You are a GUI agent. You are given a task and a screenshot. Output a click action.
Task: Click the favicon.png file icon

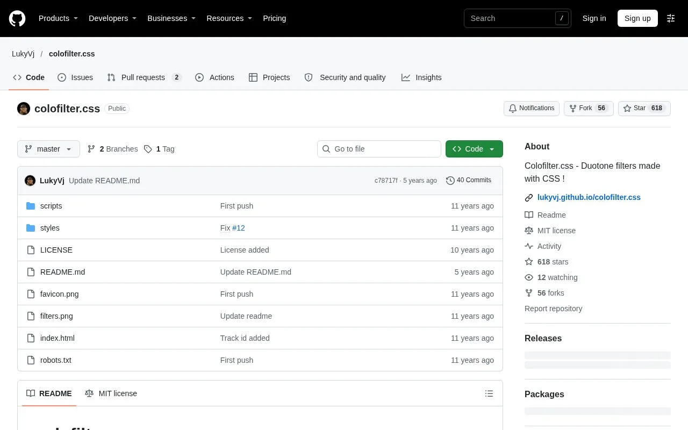coord(31,294)
